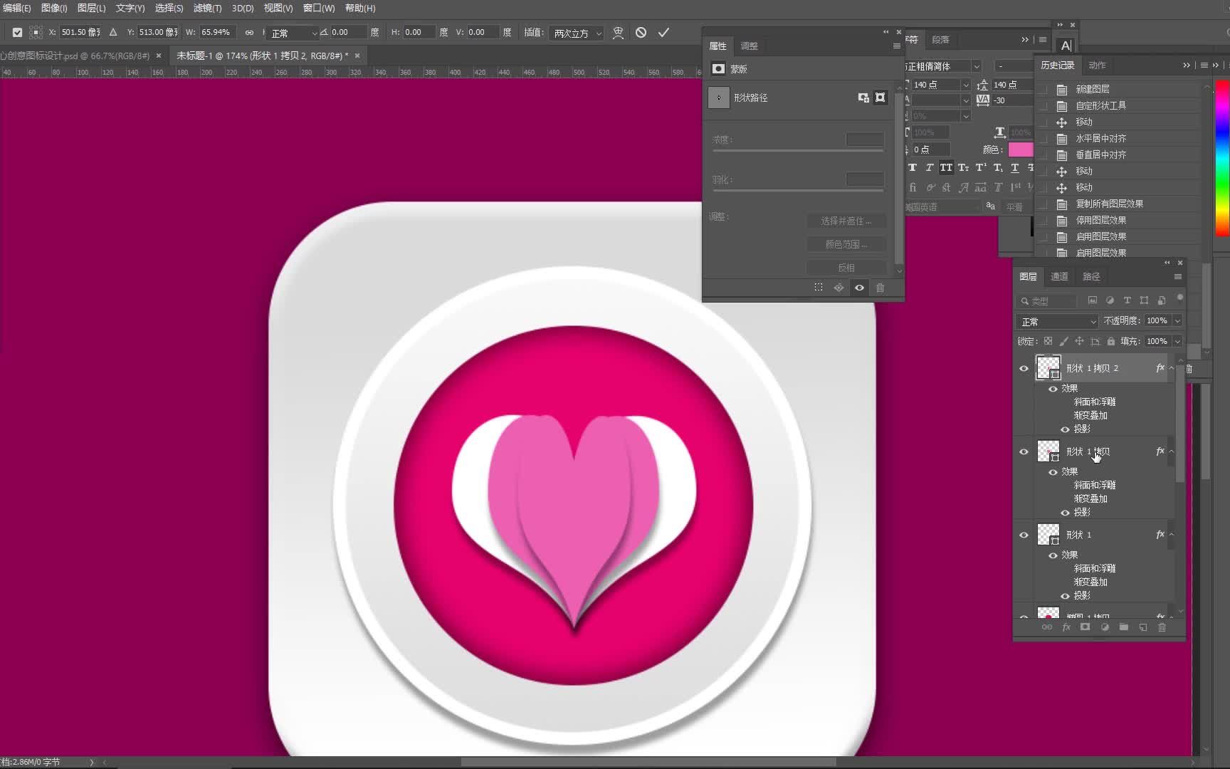Click the faux italic T icon
This screenshot has height=769, width=1230.
929,168
